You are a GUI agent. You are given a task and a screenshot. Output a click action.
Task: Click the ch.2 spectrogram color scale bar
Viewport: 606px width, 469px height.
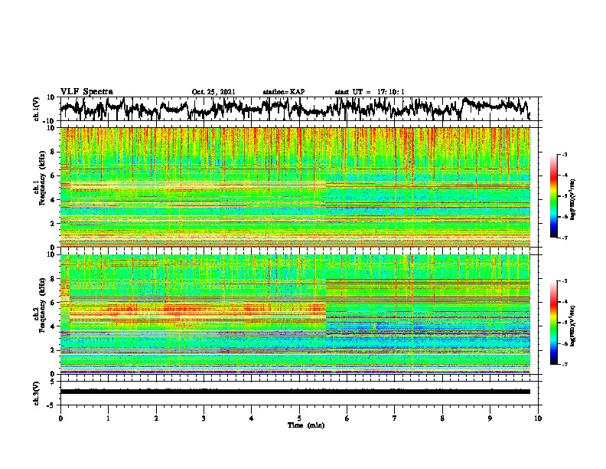[553, 323]
